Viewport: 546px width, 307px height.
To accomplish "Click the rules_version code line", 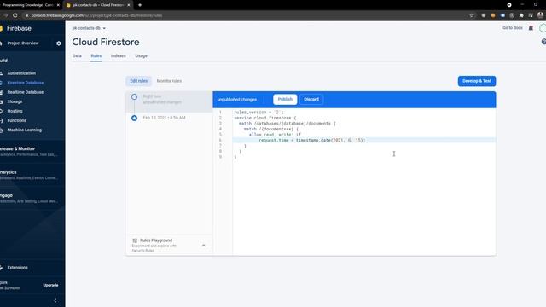I will pos(258,113).
